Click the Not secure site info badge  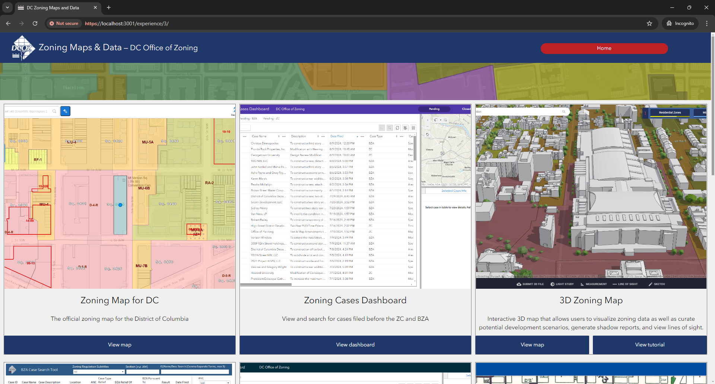(x=64, y=23)
